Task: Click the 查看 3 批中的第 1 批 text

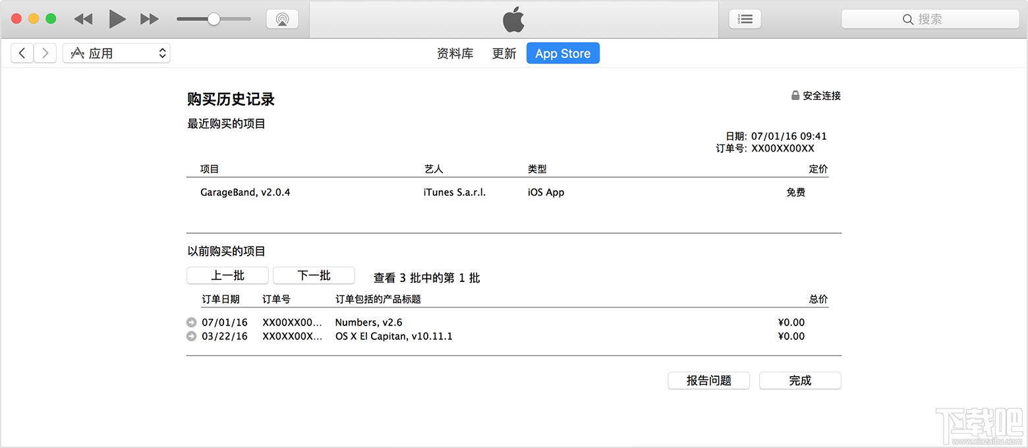Action: coord(427,278)
